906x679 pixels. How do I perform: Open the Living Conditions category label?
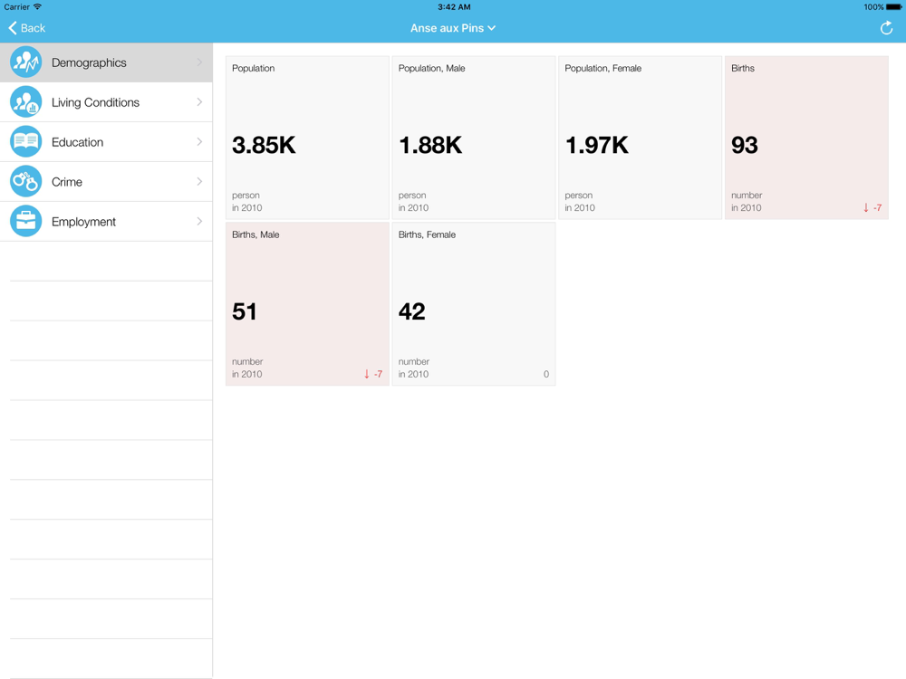[x=95, y=102]
